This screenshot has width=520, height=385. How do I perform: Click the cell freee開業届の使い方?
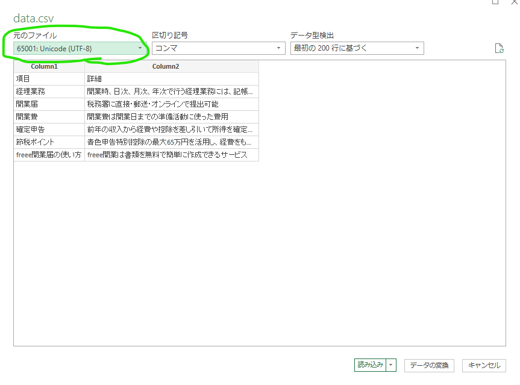point(49,155)
